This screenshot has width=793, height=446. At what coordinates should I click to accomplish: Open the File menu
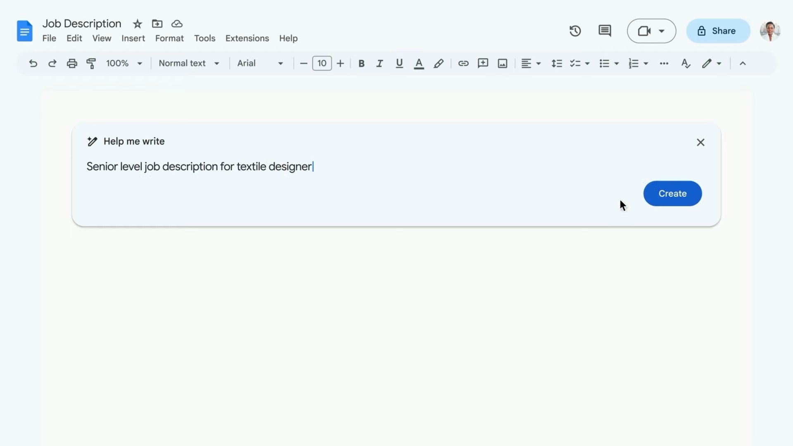coord(50,38)
